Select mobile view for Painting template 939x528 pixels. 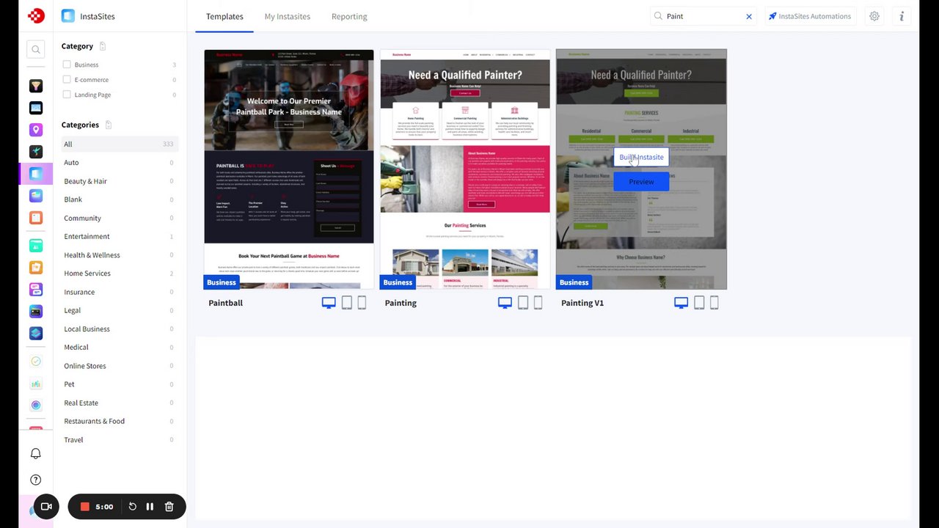pyautogui.click(x=538, y=303)
